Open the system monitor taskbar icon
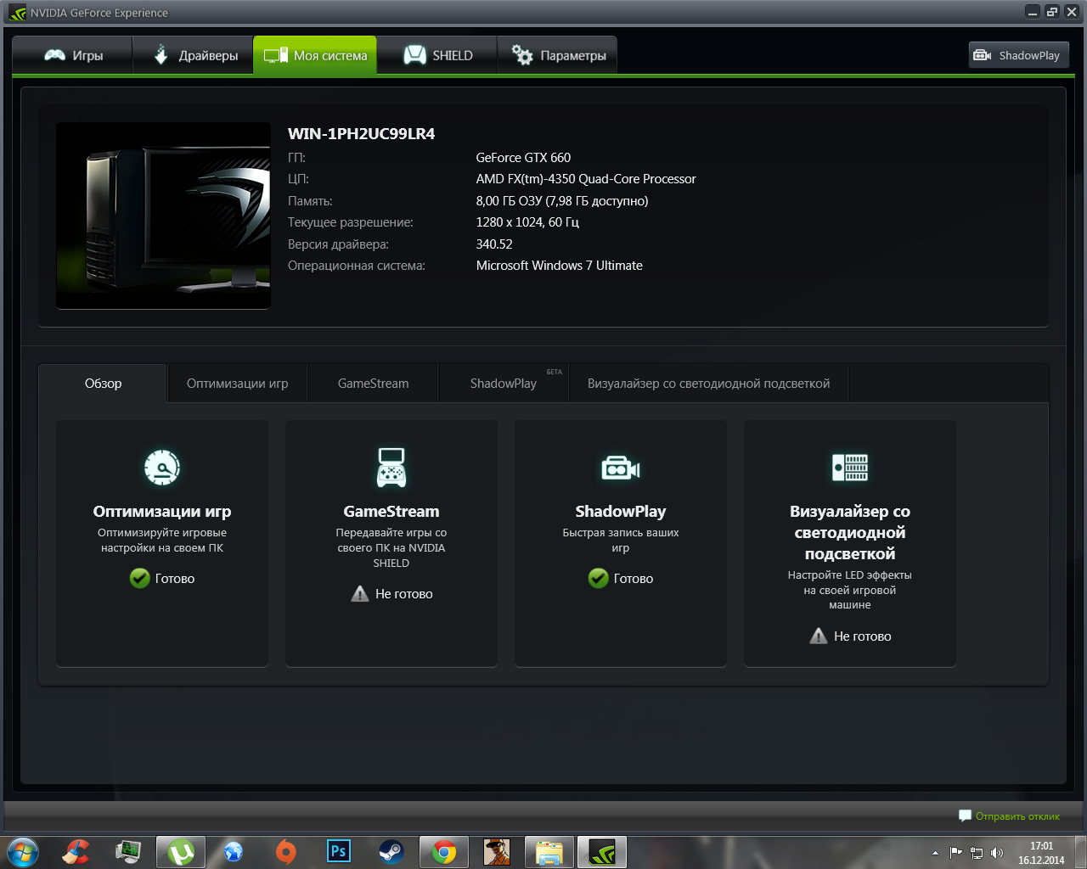1087x869 pixels. [128, 851]
